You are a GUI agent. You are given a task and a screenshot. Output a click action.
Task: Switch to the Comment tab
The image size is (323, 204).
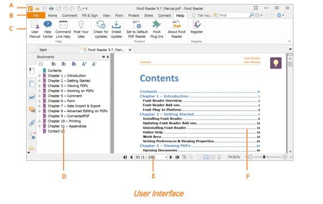70,15
